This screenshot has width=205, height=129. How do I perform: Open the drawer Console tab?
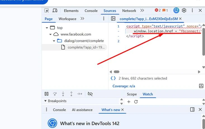tap(59, 110)
